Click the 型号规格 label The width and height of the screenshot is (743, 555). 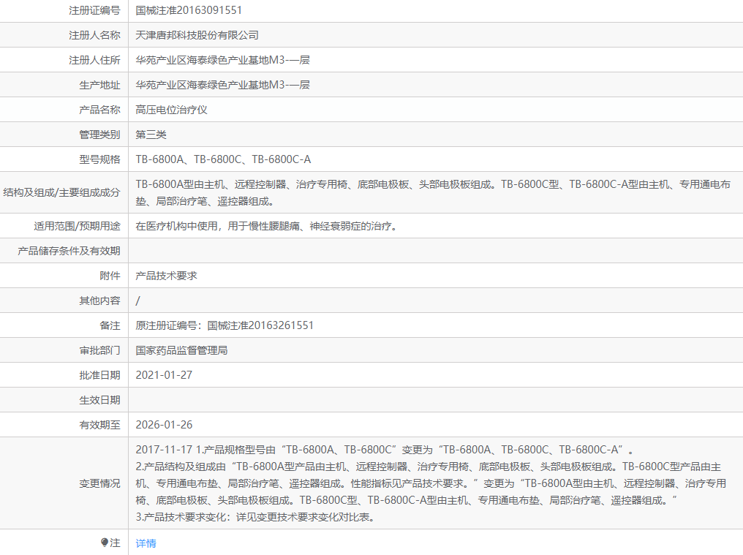(x=100, y=159)
